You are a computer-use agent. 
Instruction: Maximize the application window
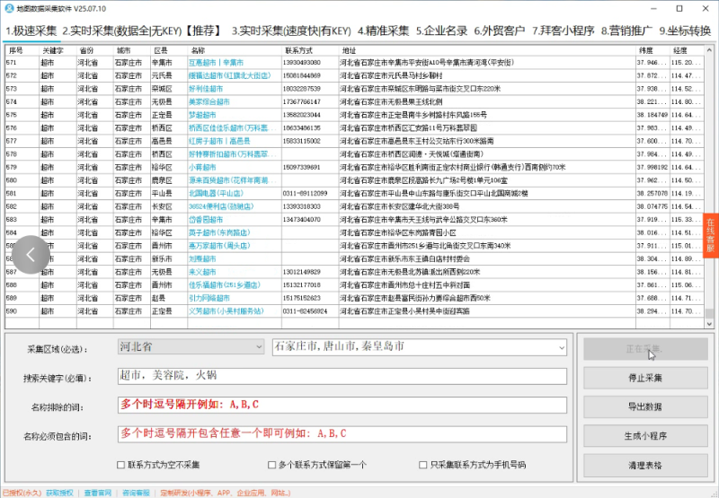[679, 9]
